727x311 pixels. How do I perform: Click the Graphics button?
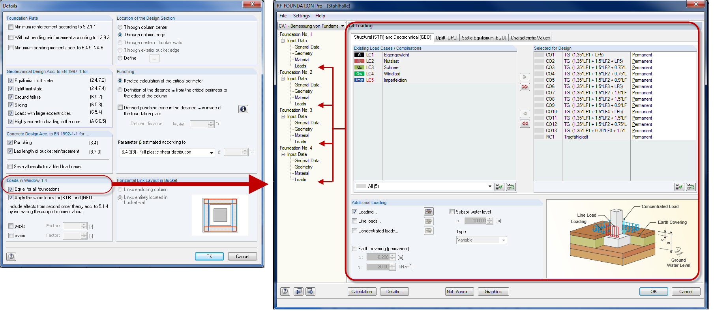493,292
